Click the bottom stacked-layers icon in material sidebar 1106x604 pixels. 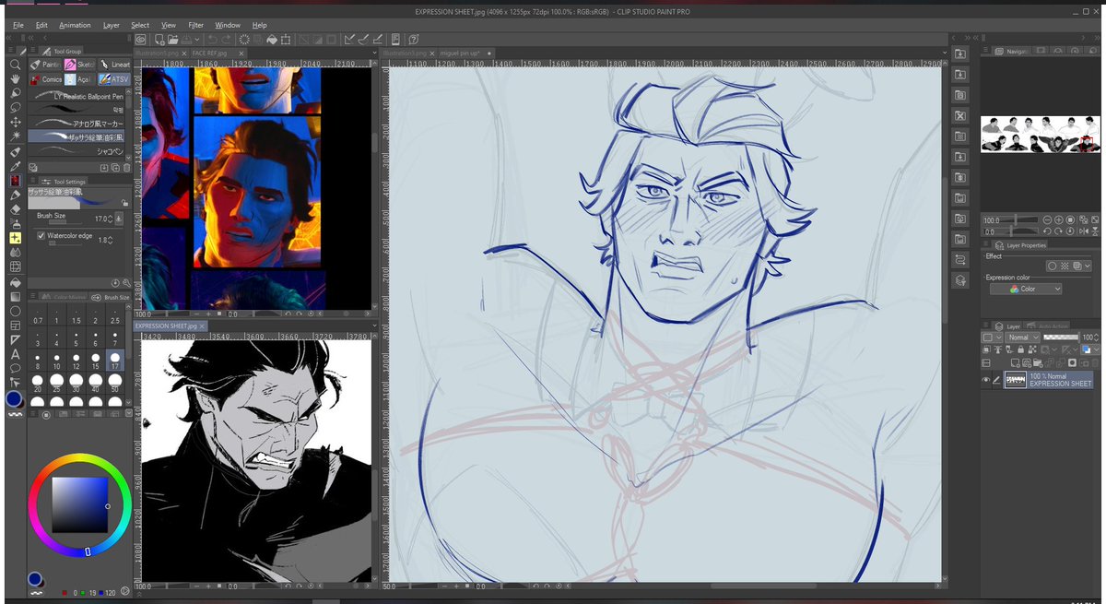coord(959,279)
